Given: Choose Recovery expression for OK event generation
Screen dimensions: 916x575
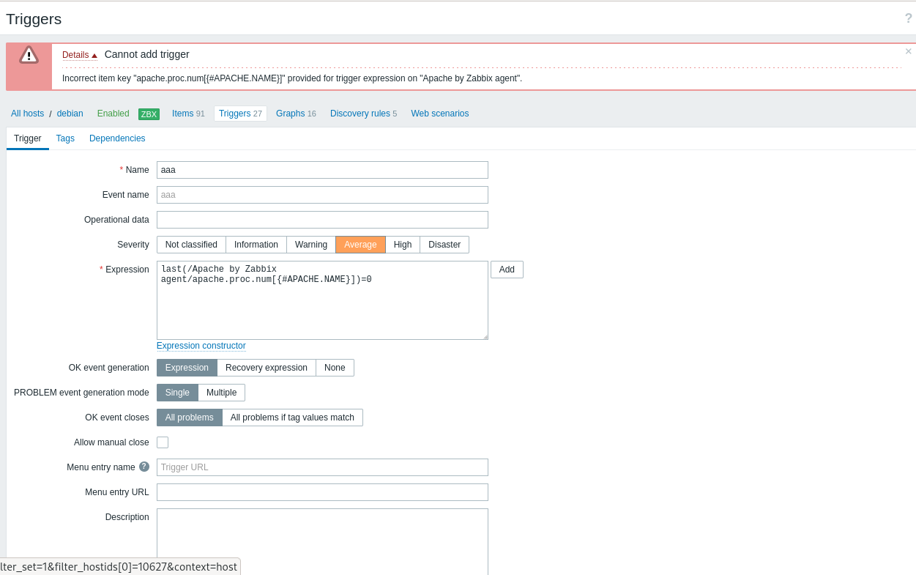Looking at the screenshot, I should [267, 368].
